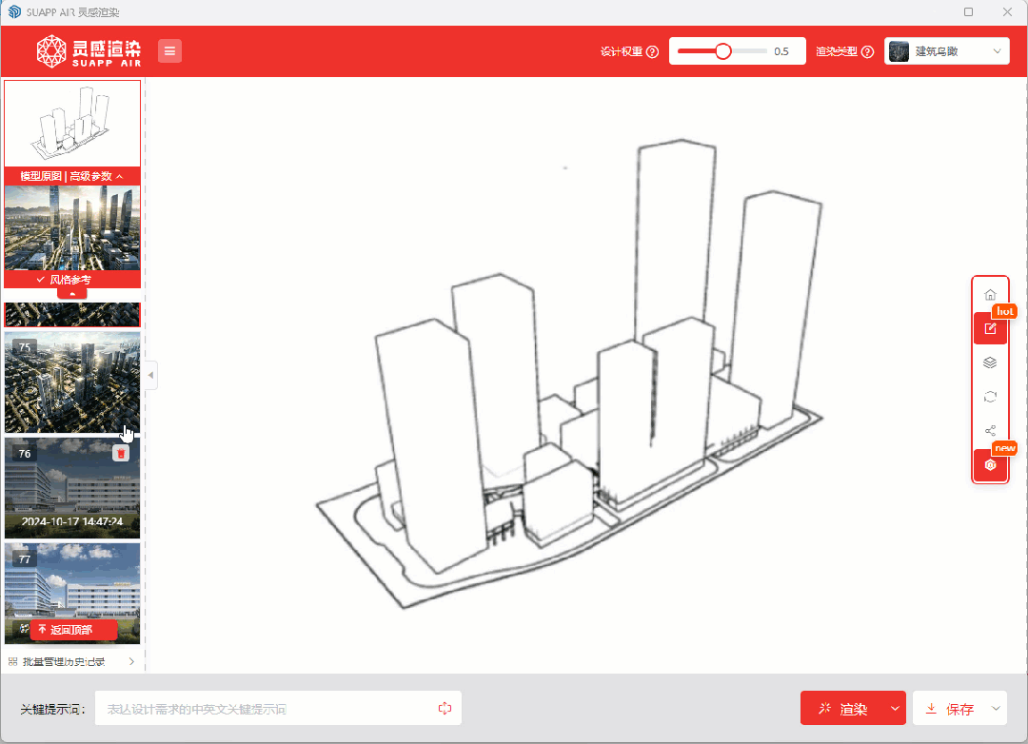Click the help icon beside 设计权重
Viewport: 1028px width, 744px height.
click(652, 52)
